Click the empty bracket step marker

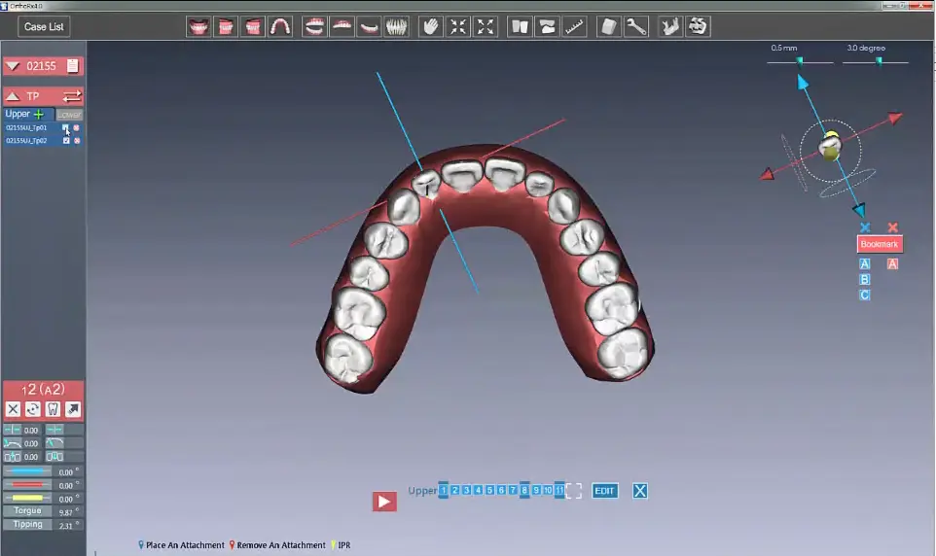coord(574,491)
